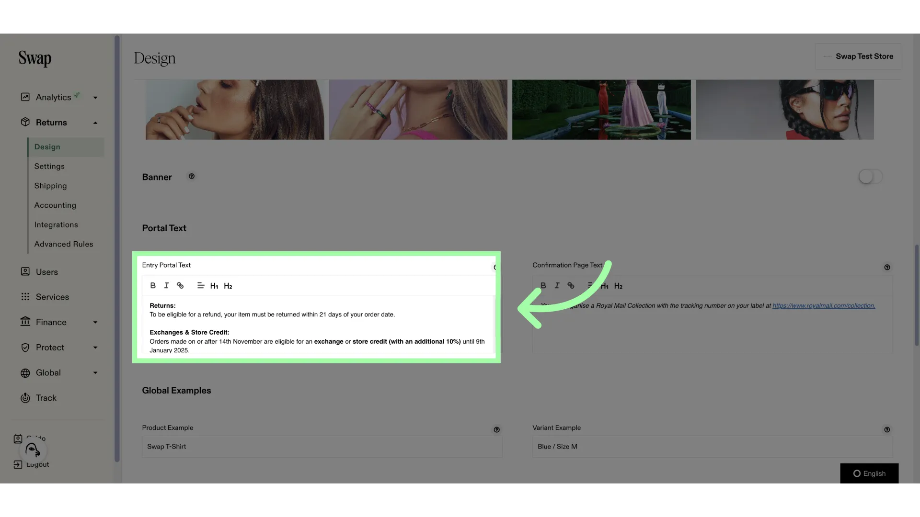Viewport: 920px width, 517px height.
Task: Expand the Global dropdown arrow
Action: point(95,372)
